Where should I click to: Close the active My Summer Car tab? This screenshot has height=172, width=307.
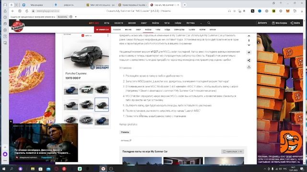[178, 5]
